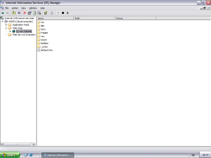Select the dev folder icon
The height and width of the screenshot is (158, 211).
point(39,26)
